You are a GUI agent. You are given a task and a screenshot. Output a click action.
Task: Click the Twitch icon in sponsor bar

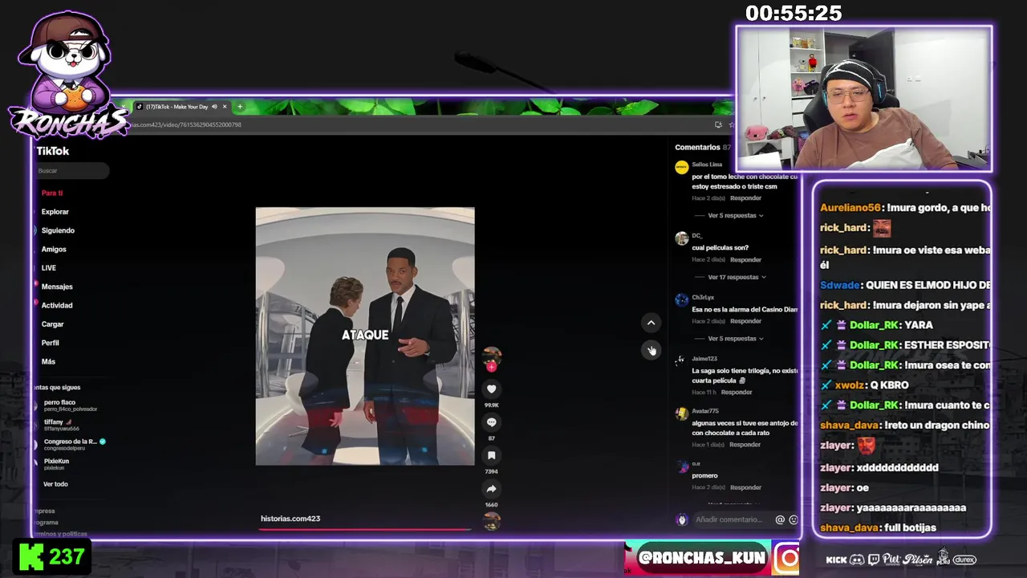coord(874,560)
